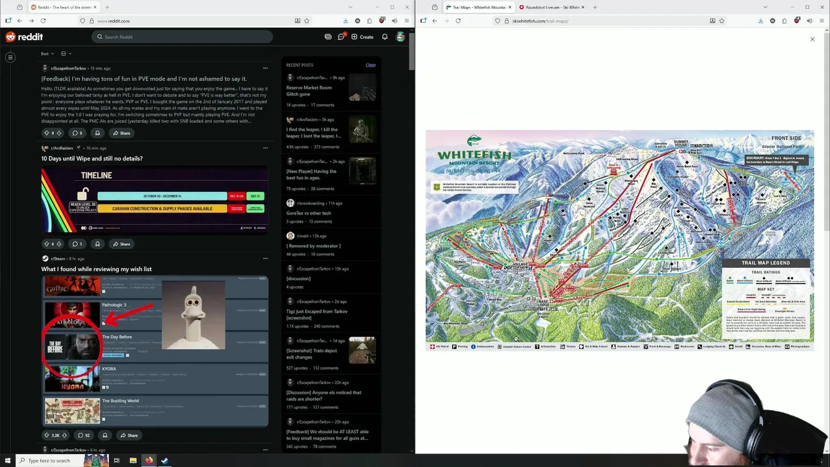The height and width of the screenshot is (467, 830).
Task: Open the Whitefish trail map image
Action: pos(619,240)
